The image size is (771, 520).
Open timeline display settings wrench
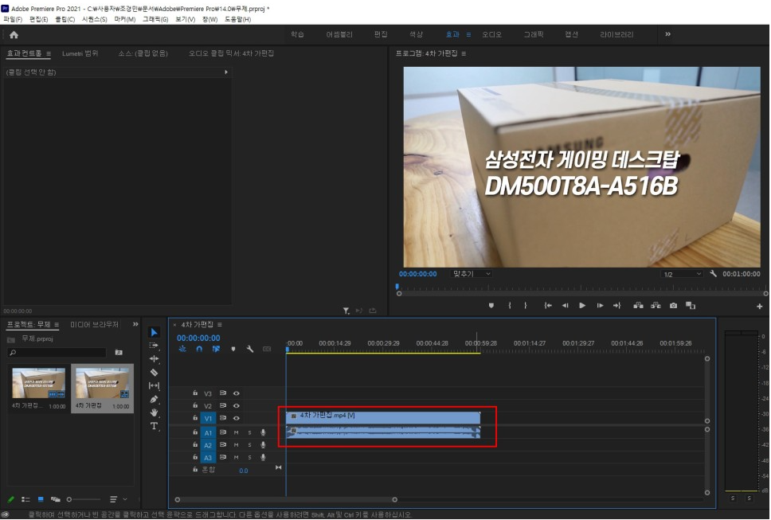pyautogui.click(x=250, y=349)
